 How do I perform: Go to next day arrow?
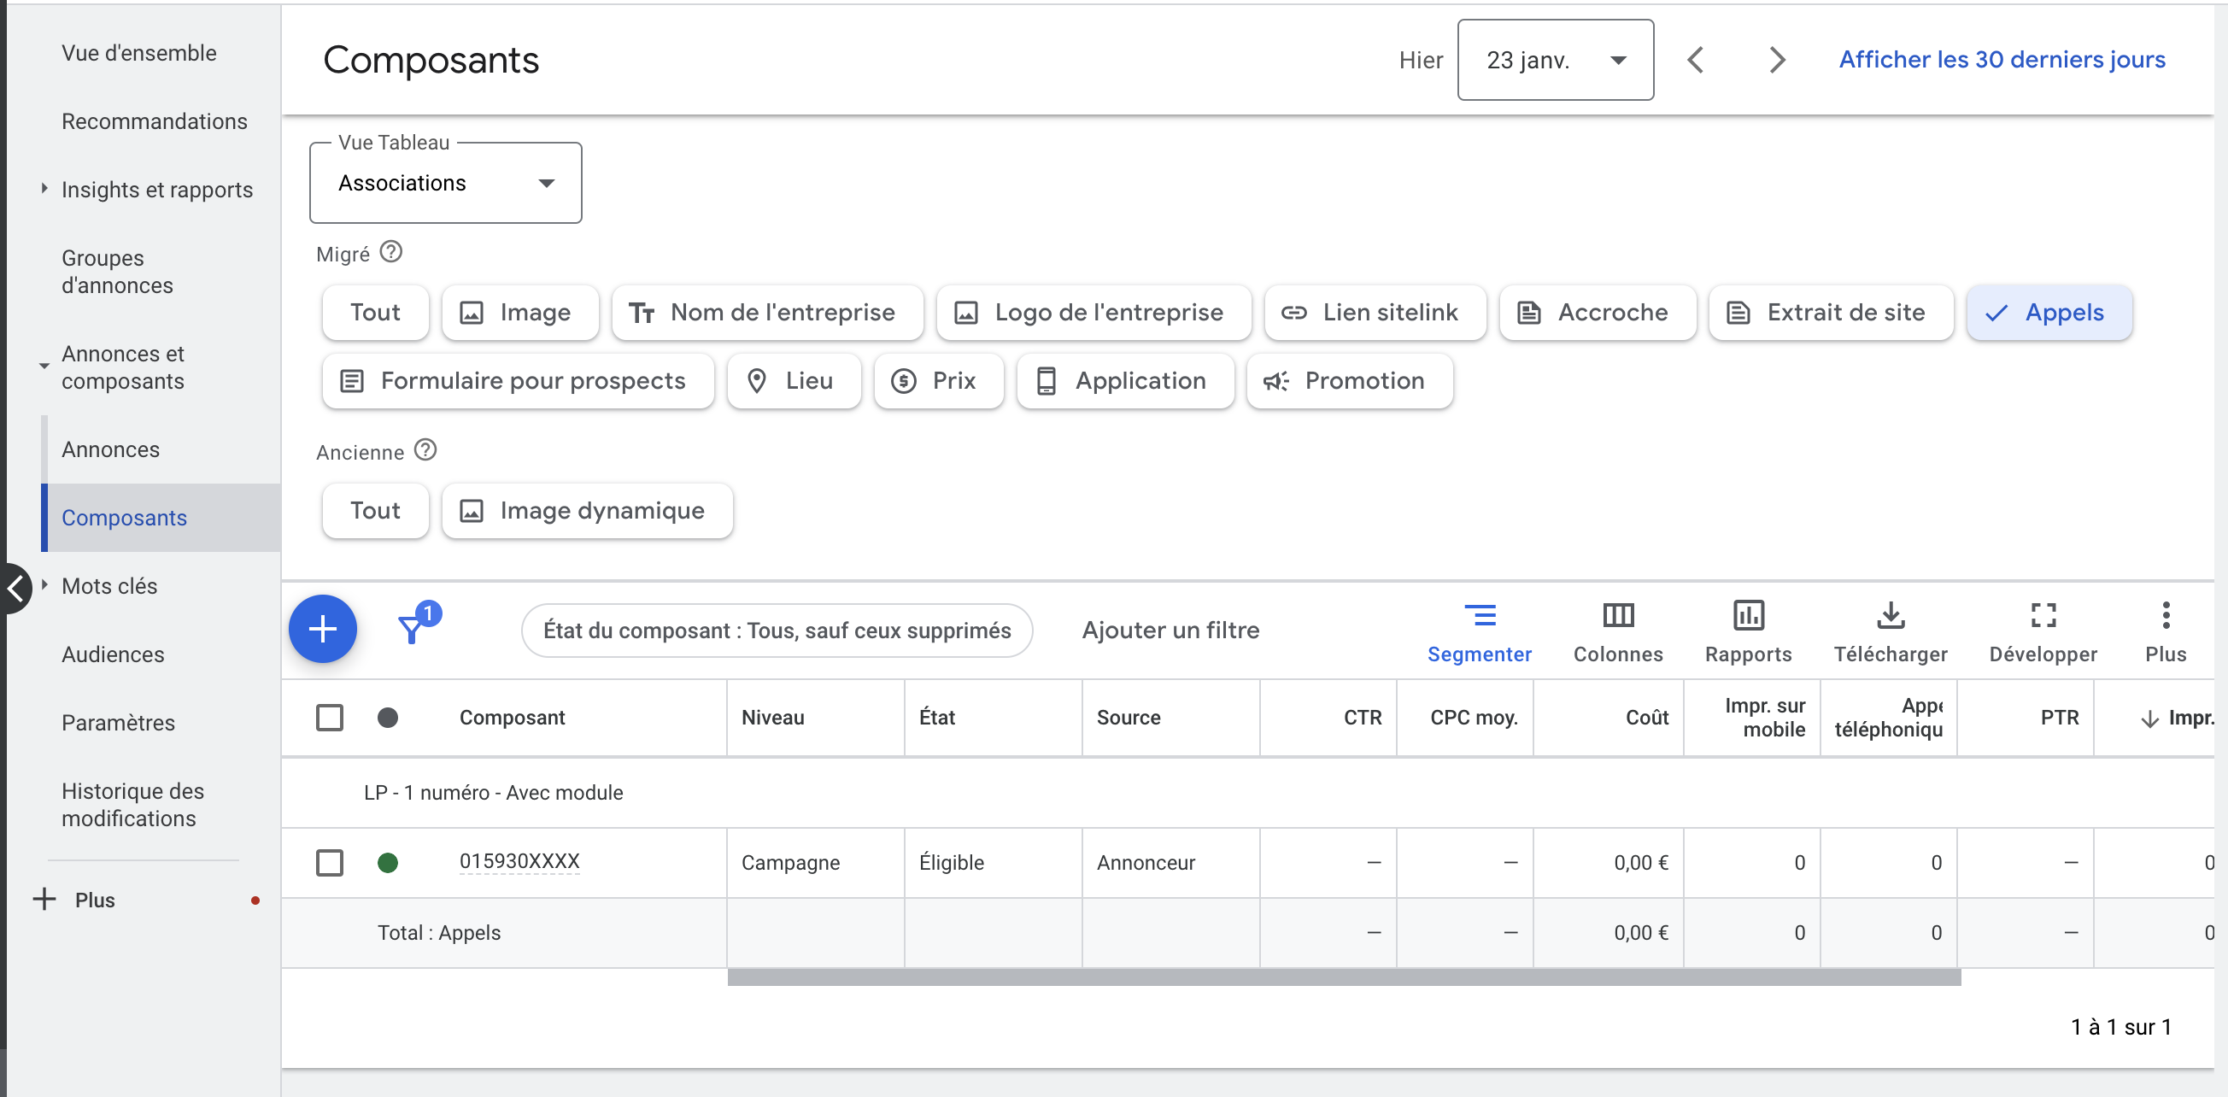[1777, 60]
